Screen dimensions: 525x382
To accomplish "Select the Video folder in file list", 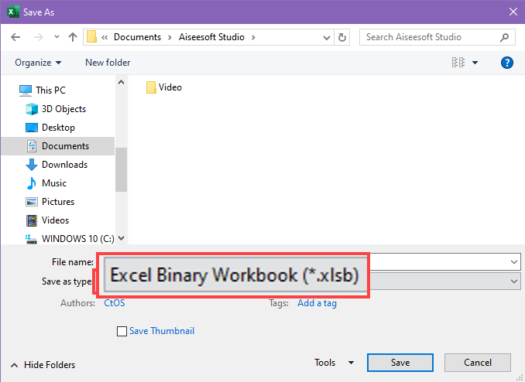I will (x=164, y=87).
